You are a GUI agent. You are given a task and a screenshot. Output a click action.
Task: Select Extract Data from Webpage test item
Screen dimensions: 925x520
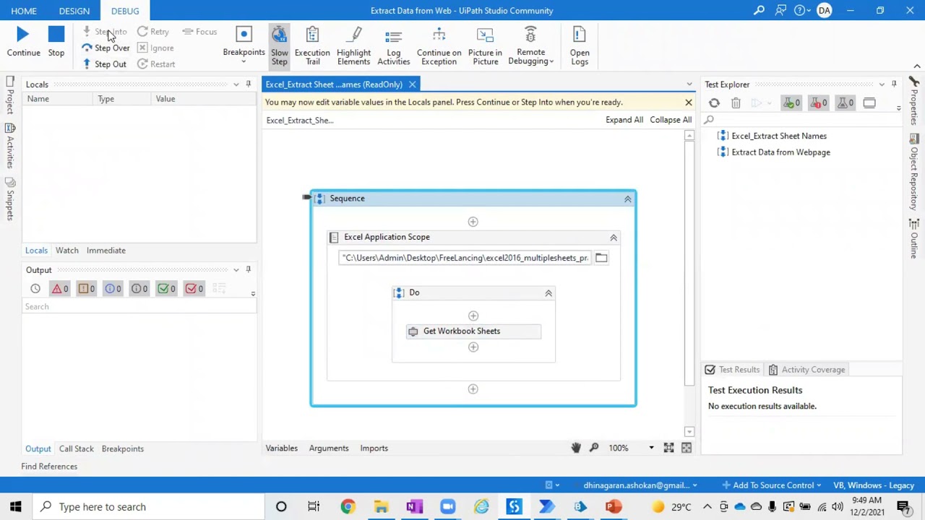point(780,152)
